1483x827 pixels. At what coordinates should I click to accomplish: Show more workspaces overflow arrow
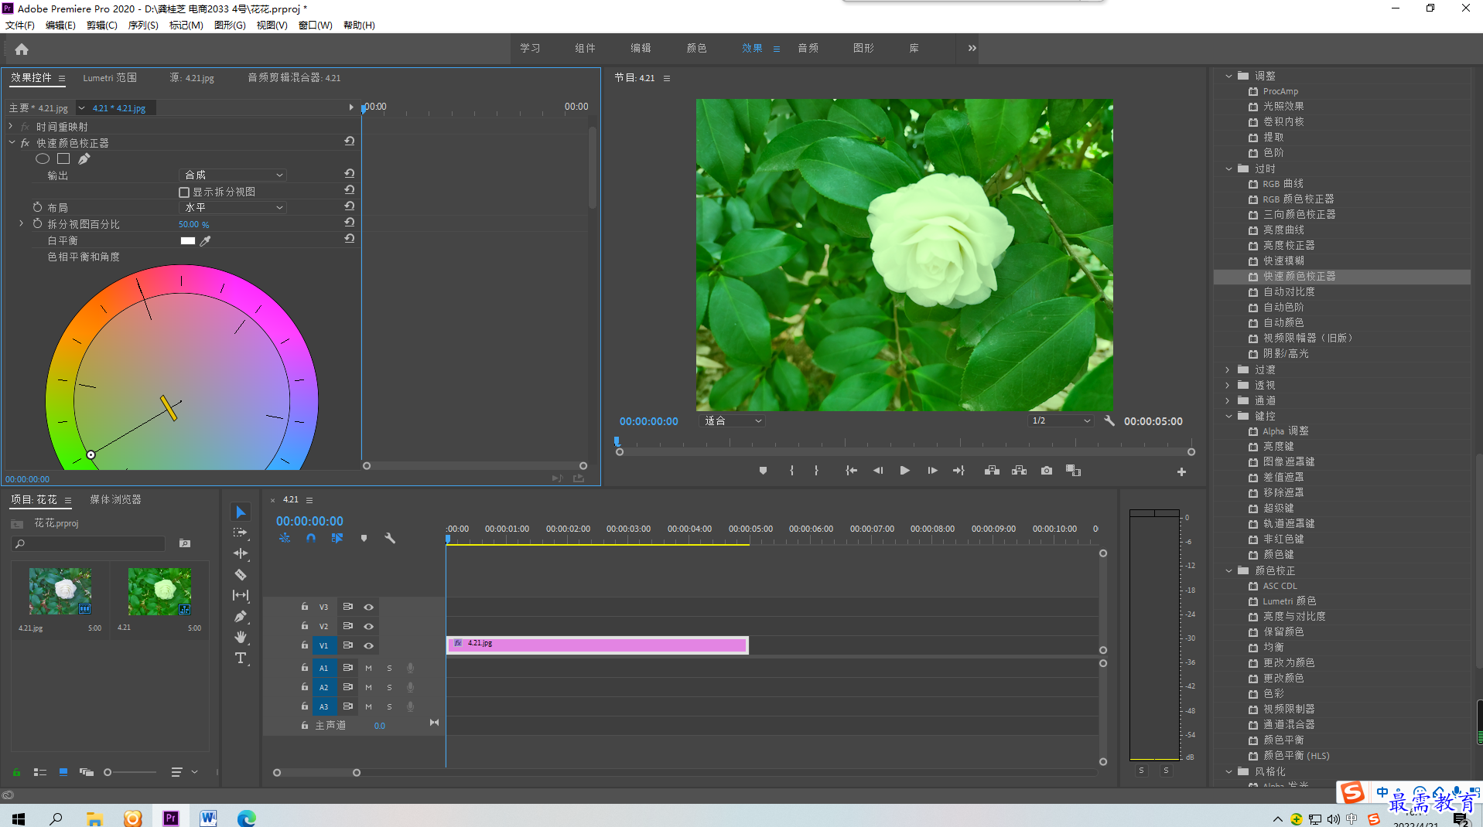[972, 48]
